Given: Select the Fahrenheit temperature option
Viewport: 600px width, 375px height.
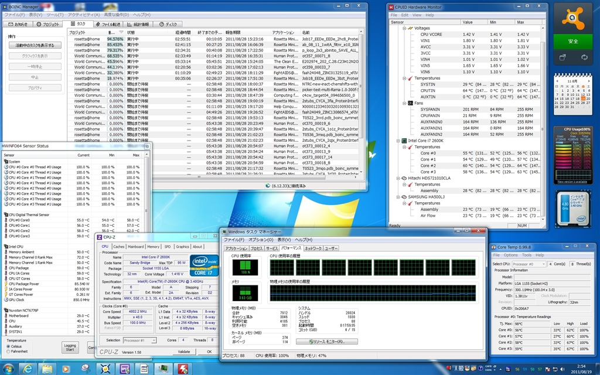Looking at the screenshot, I should [8, 352].
